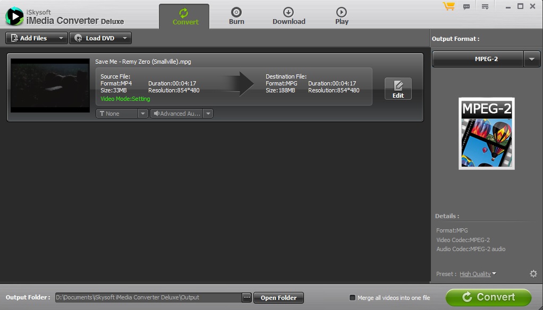
Task: Browse output folder with ellipsis button
Action: [247, 298]
